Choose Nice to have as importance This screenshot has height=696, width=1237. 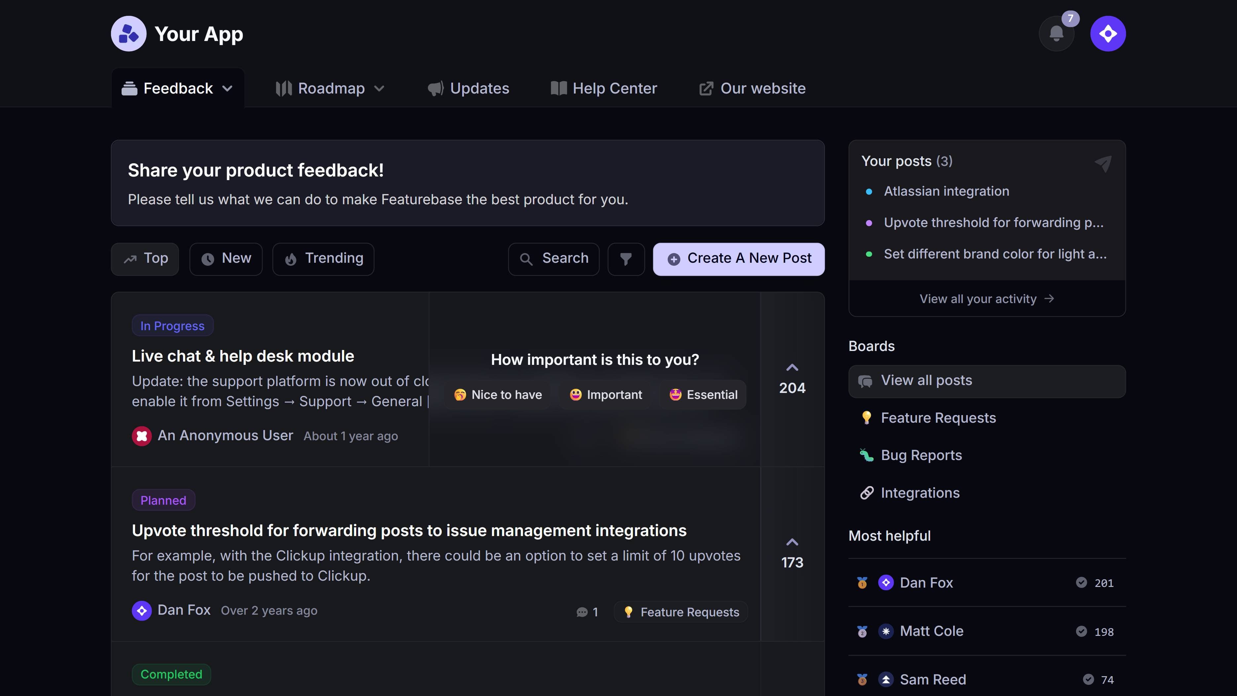tap(498, 395)
